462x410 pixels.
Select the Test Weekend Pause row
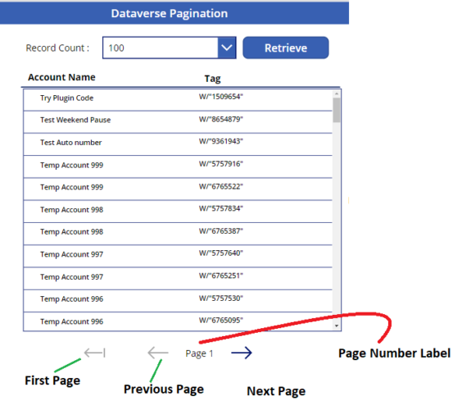(178, 122)
